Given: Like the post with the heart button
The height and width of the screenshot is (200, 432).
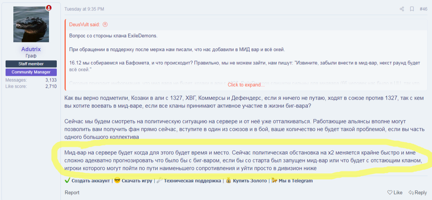Looking at the screenshot, I should [395, 193].
